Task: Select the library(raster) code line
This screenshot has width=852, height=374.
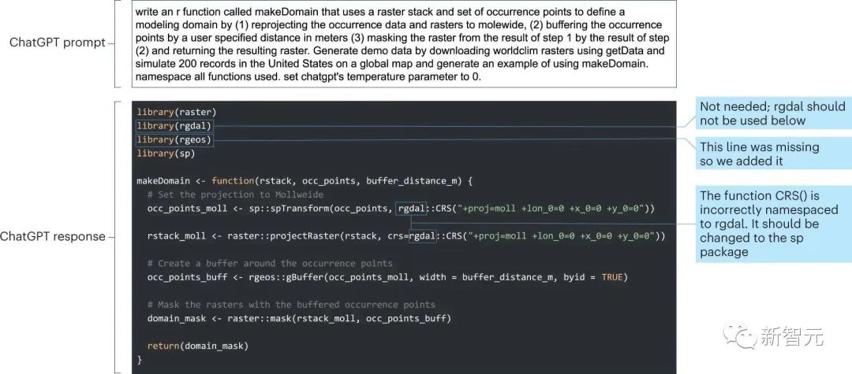Action: coord(177,112)
